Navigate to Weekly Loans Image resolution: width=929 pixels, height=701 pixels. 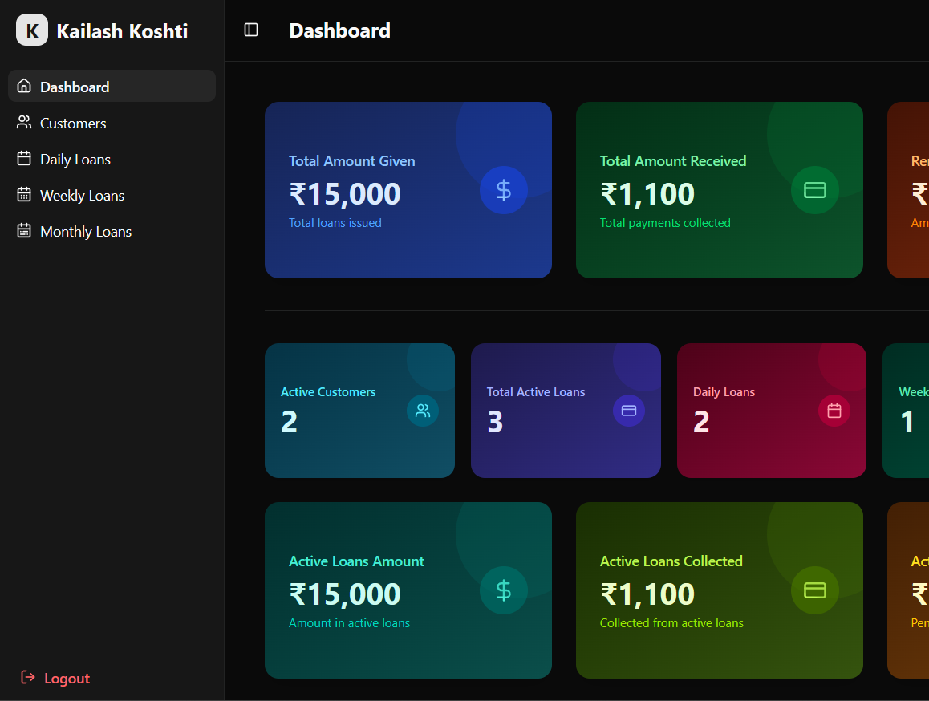click(x=112, y=195)
